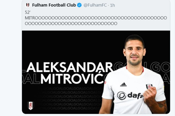This screenshot has height=116, width=175.
Task: Click the MITROOOO tweet text first line
Action: coord(96,18)
